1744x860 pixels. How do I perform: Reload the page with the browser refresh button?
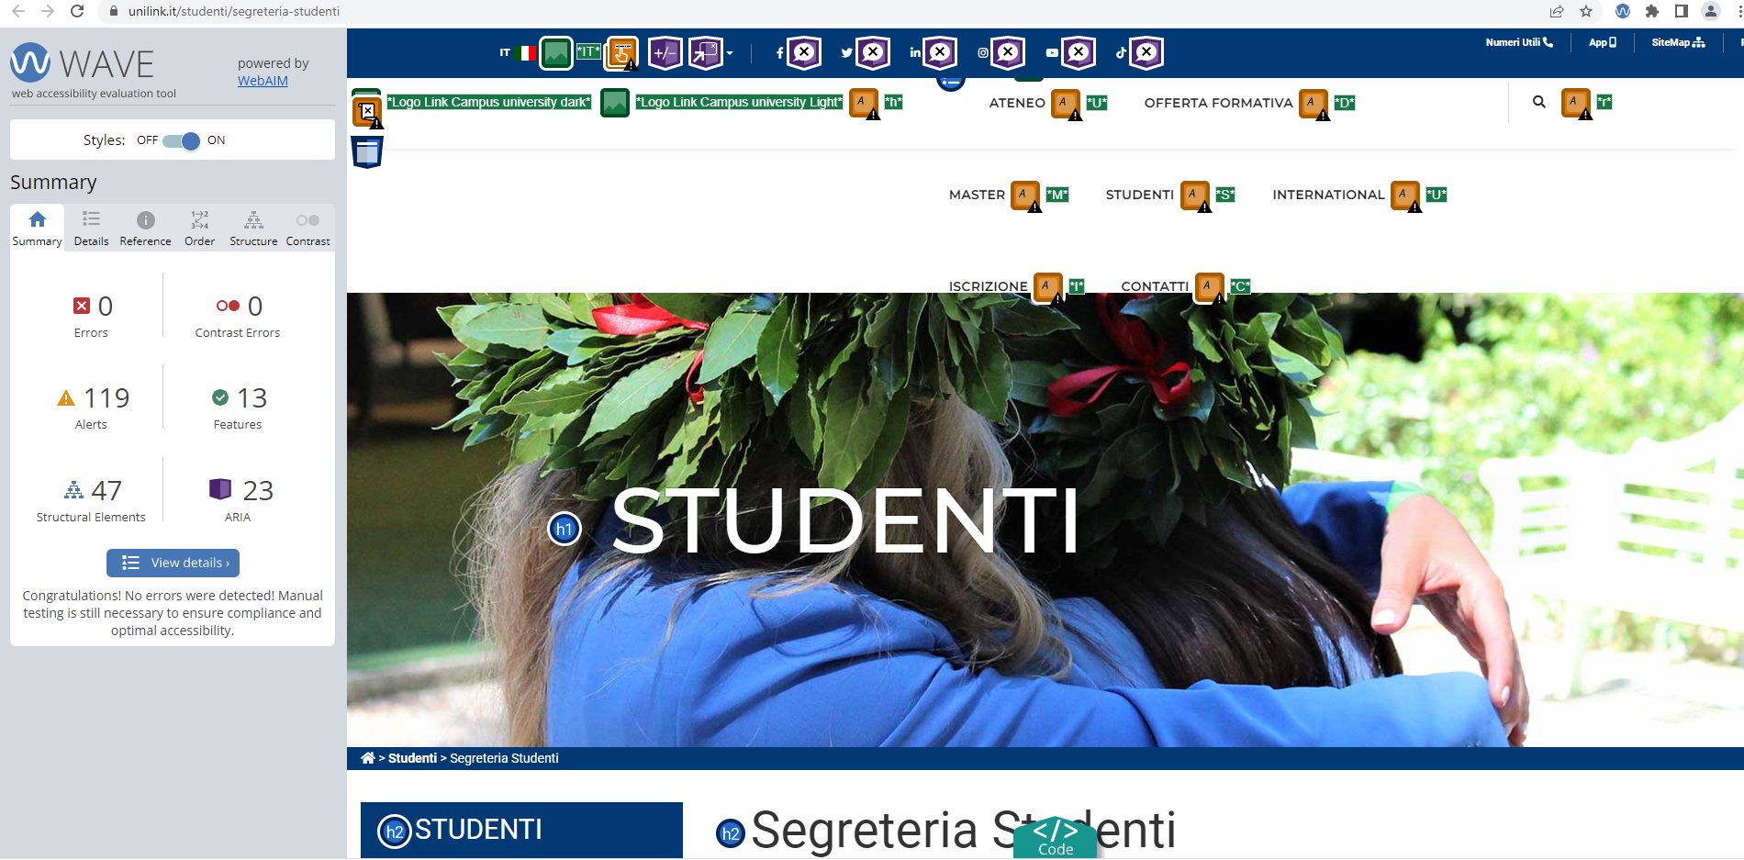(x=77, y=11)
